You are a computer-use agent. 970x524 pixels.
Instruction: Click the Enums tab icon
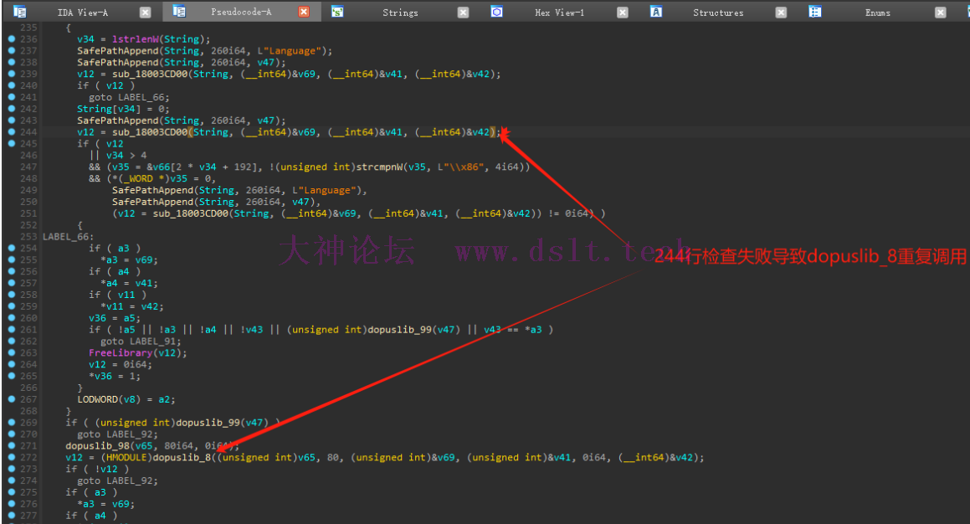[815, 12]
